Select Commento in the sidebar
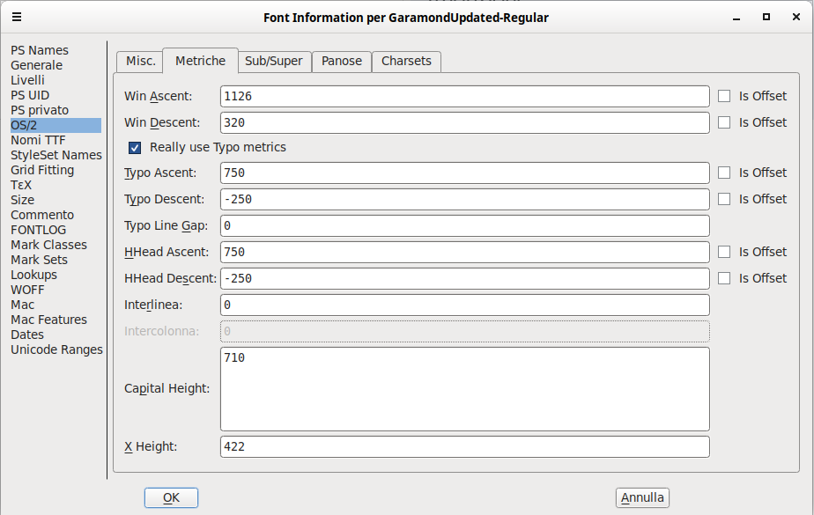Viewport: 814px width, 515px height. tap(42, 215)
